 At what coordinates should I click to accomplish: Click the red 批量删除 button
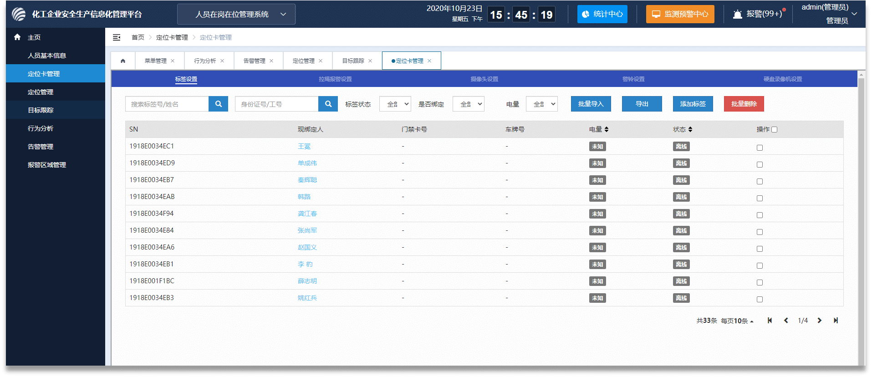744,104
